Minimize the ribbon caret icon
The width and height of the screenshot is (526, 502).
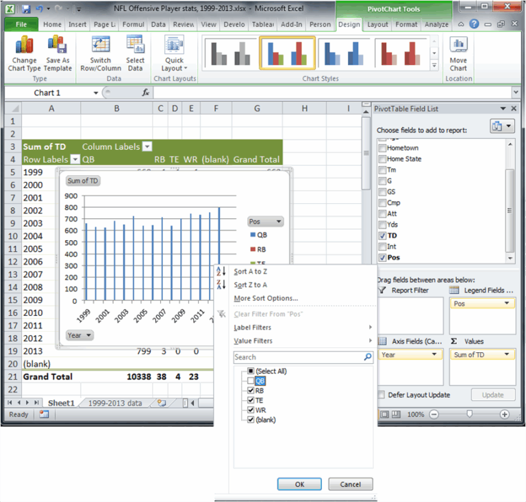click(461, 24)
